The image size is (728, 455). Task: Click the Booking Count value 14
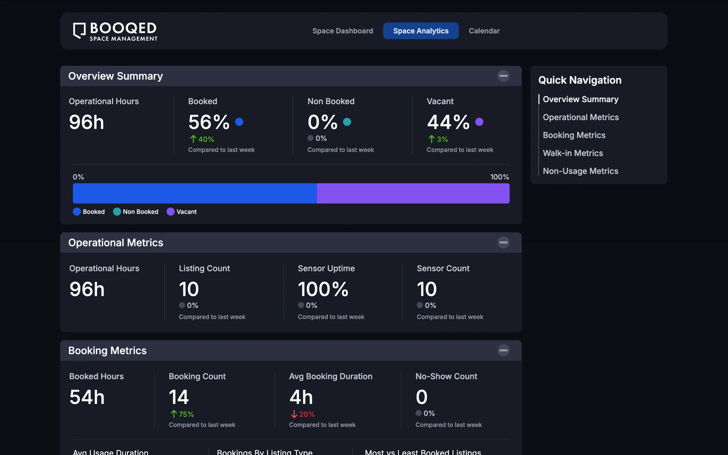[179, 397]
